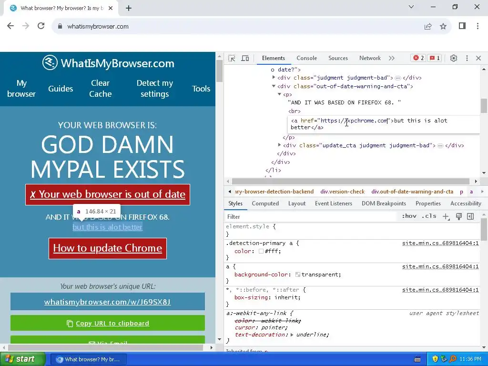Close the DevTools panel
The width and height of the screenshot is (488, 366).
[478, 58]
